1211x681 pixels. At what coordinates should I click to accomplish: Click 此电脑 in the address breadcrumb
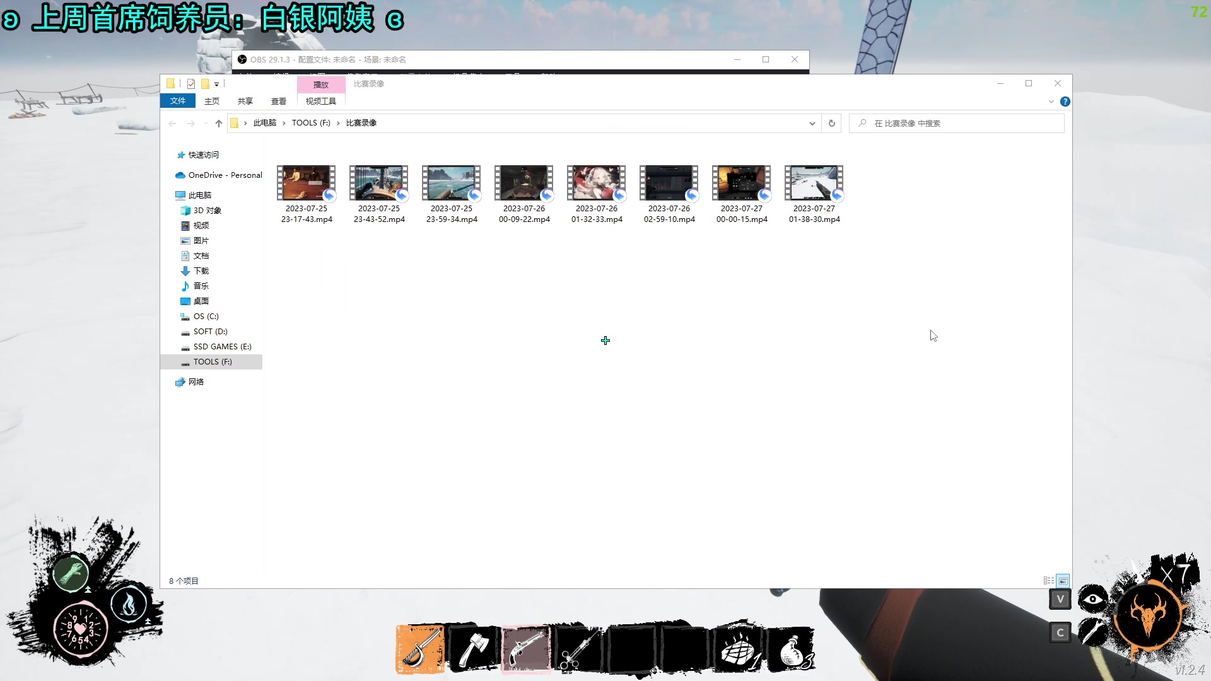coord(265,123)
